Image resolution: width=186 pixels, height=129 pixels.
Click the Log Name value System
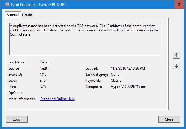[45, 62]
